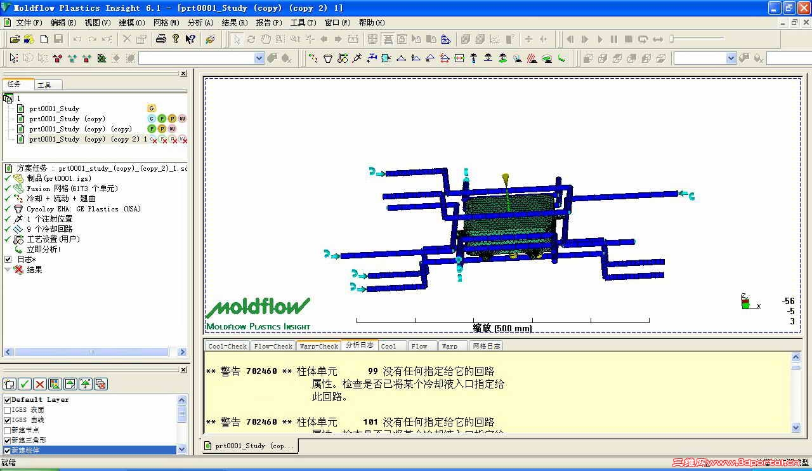This screenshot has width=812, height=471.
Task: Expand the 结果 results node
Action: click(x=8, y=269)
